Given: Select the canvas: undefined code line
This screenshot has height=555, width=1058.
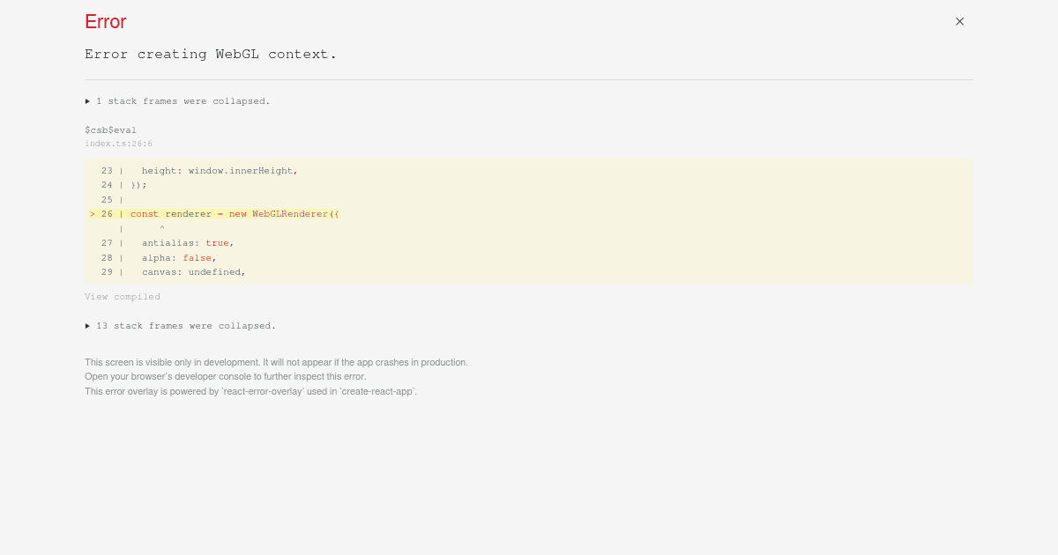Looking at the screenshot, I should (x=192, y=272).
